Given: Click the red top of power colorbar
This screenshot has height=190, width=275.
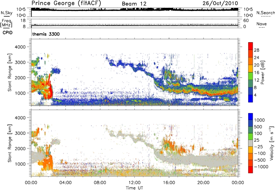Looking at the screenshot, I should pos(251,46).
